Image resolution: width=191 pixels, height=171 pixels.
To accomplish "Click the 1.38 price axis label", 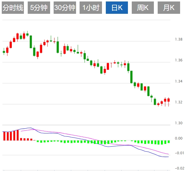I will coord(179,39).
